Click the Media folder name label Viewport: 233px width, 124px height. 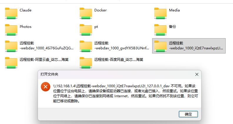coord(174,10)
